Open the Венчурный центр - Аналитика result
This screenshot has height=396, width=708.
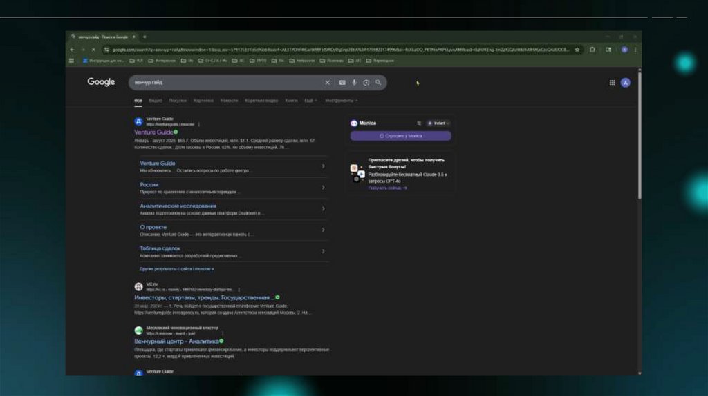[x=176, y=341]
